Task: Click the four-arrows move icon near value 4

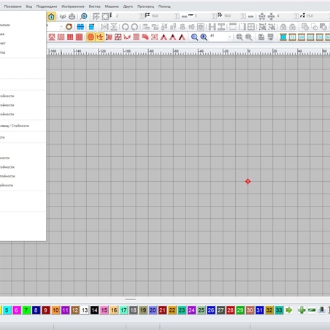Action: click(271, 16)
